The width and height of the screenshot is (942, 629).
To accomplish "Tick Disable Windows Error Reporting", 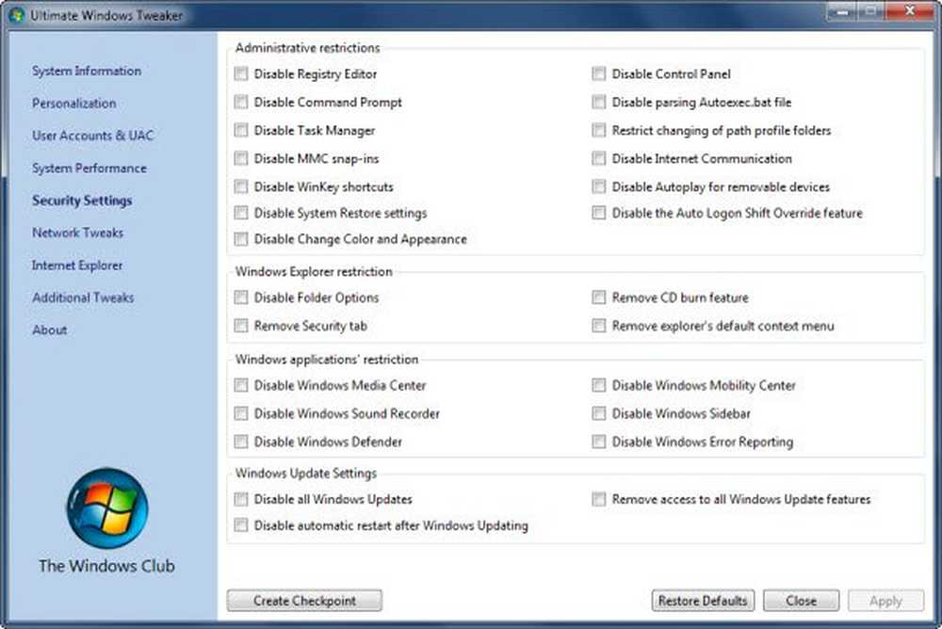I will coord(599,442).
